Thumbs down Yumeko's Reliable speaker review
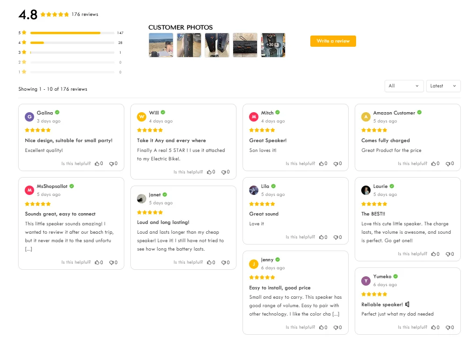The height and width of the screenshot is (338, 465). coord(448,327)
